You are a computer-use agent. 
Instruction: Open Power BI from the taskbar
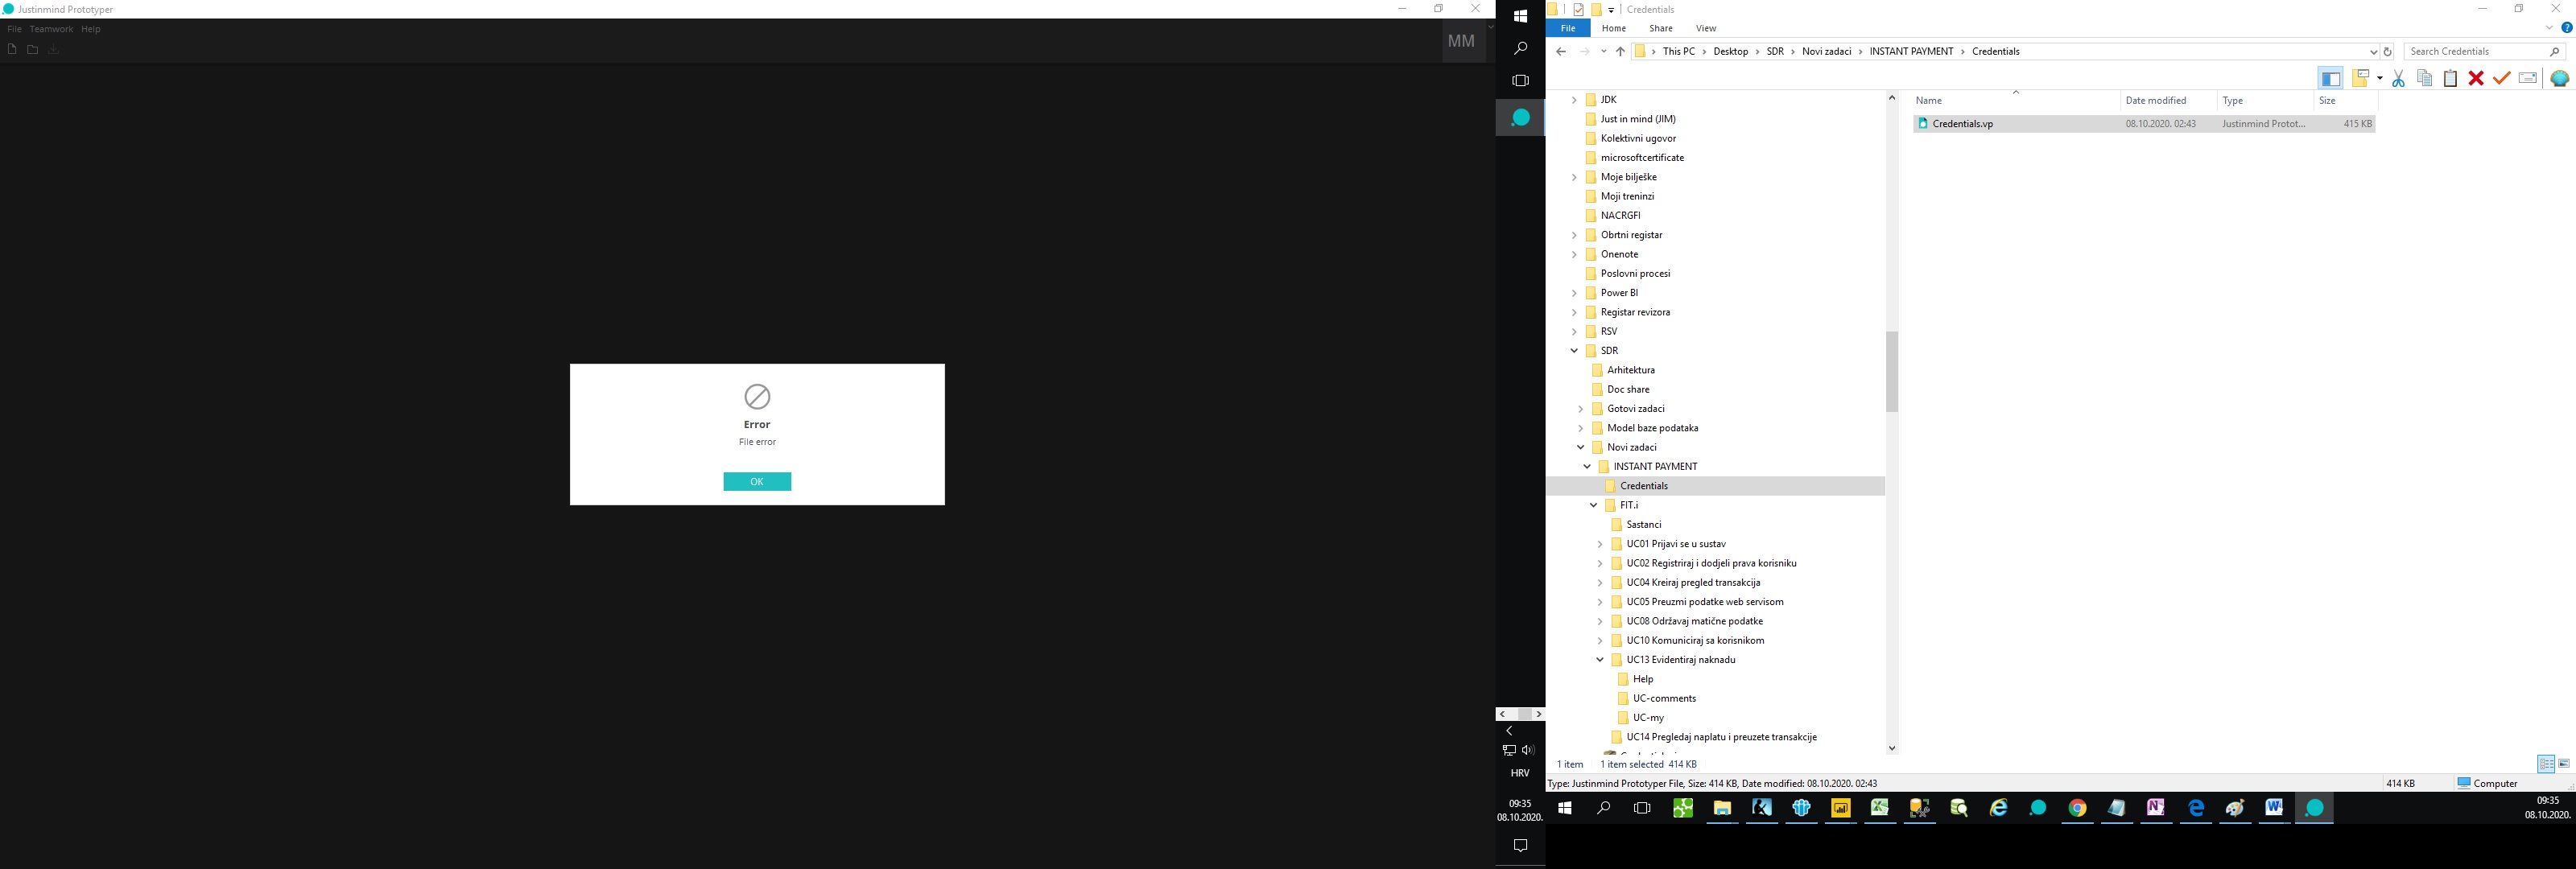pyautogui.click(x=1840, y=809)
